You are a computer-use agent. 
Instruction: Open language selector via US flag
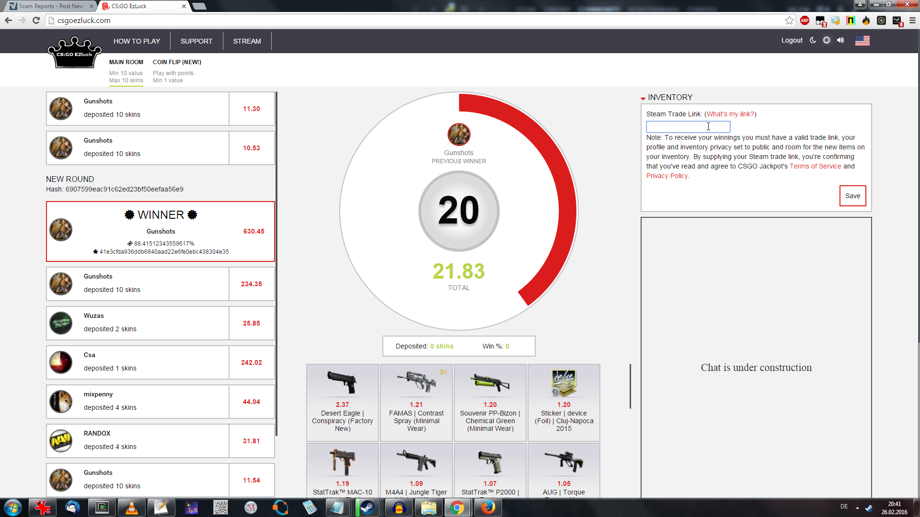coord(862,41)
